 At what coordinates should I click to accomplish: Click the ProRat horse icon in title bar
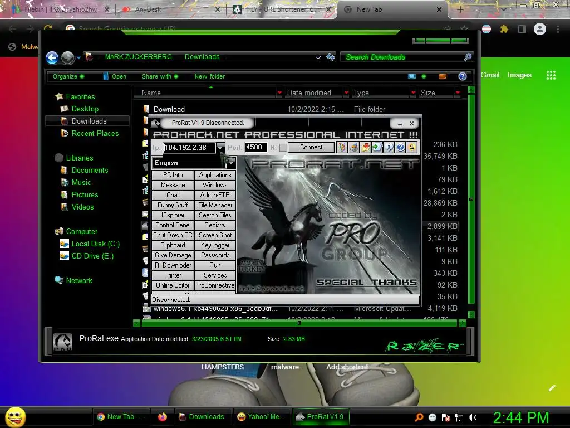pos(155,123)
